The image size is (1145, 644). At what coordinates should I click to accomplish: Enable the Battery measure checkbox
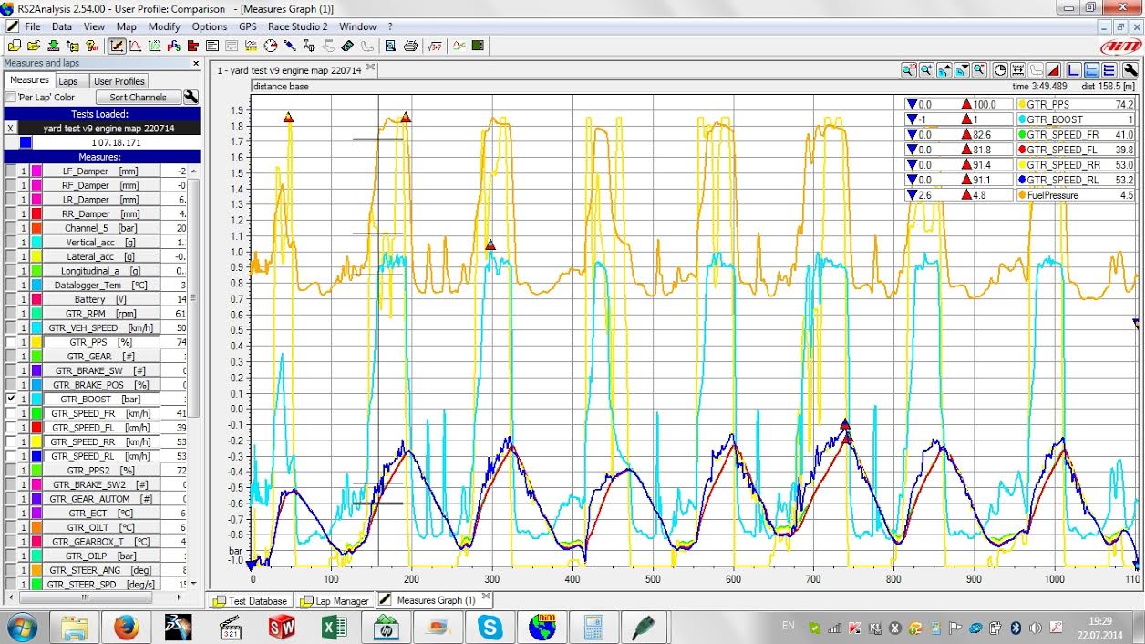pos(11,299)
